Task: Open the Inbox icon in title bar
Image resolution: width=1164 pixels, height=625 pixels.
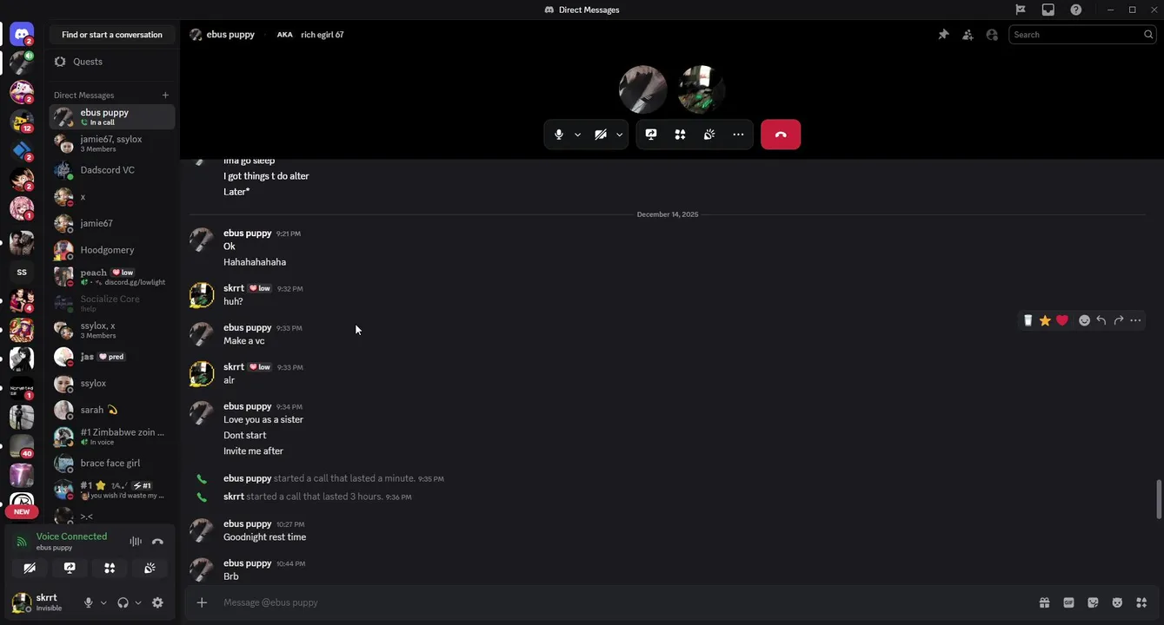Action: (1048, 10)
